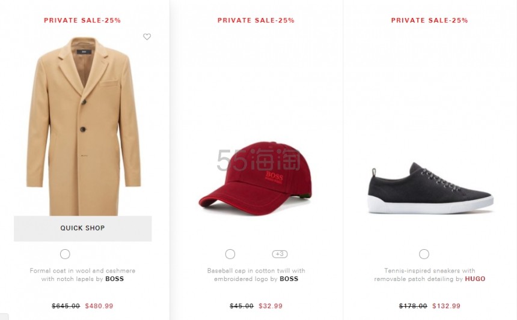Viewport: 517px width, 320px height.
Task: Click the HUGO brand name
Action: tap(475, 279)
